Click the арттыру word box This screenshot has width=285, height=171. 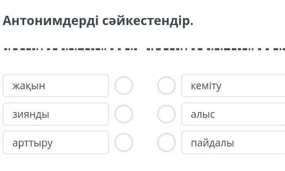click(56, 142)
